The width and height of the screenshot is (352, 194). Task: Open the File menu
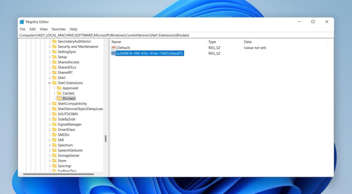pos(22,29)
